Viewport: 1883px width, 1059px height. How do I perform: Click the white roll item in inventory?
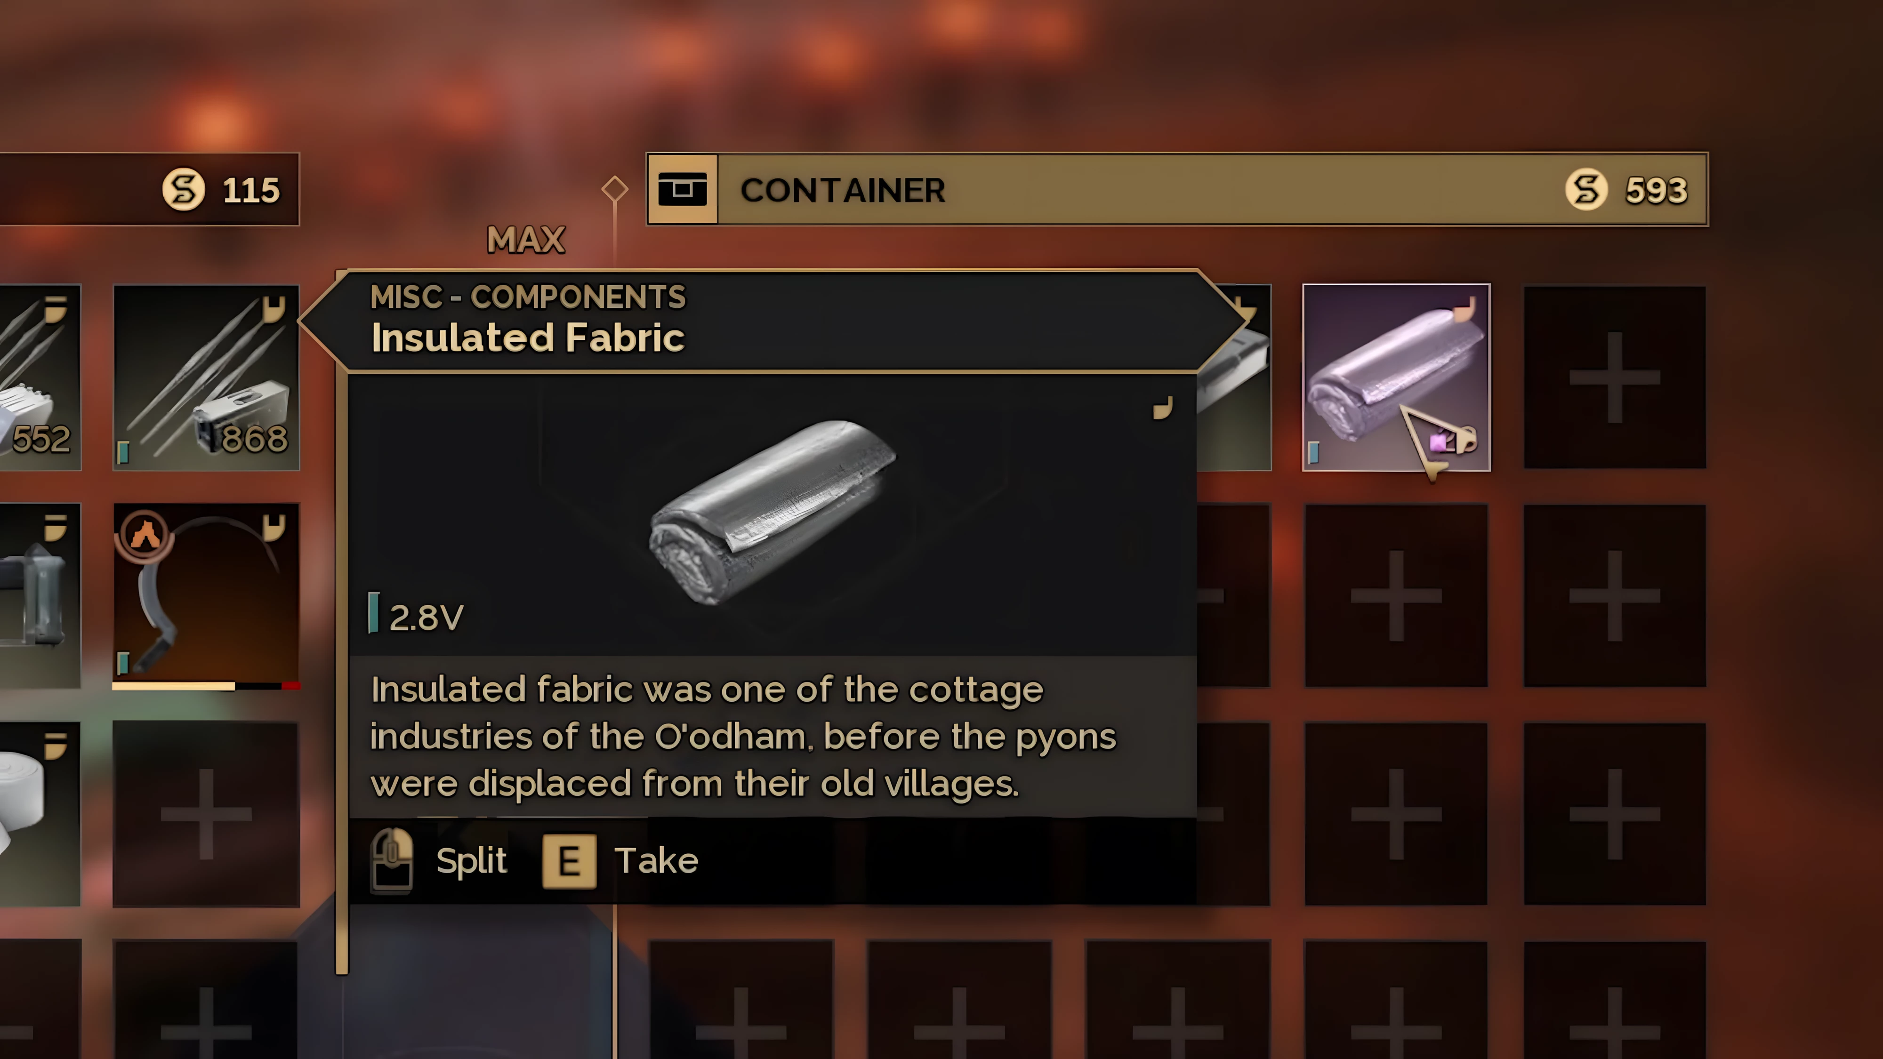40,813
